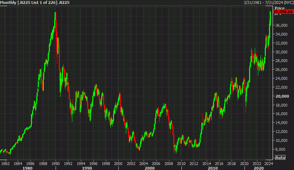Click the bold 2020 decade label

pos(259,168)
